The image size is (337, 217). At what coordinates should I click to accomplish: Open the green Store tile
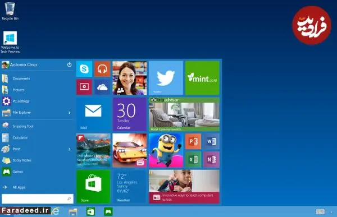click(93, 187)
